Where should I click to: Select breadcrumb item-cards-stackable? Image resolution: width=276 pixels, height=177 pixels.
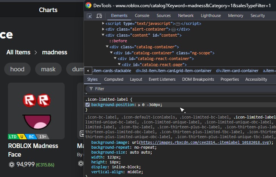(x=112, y=71)
